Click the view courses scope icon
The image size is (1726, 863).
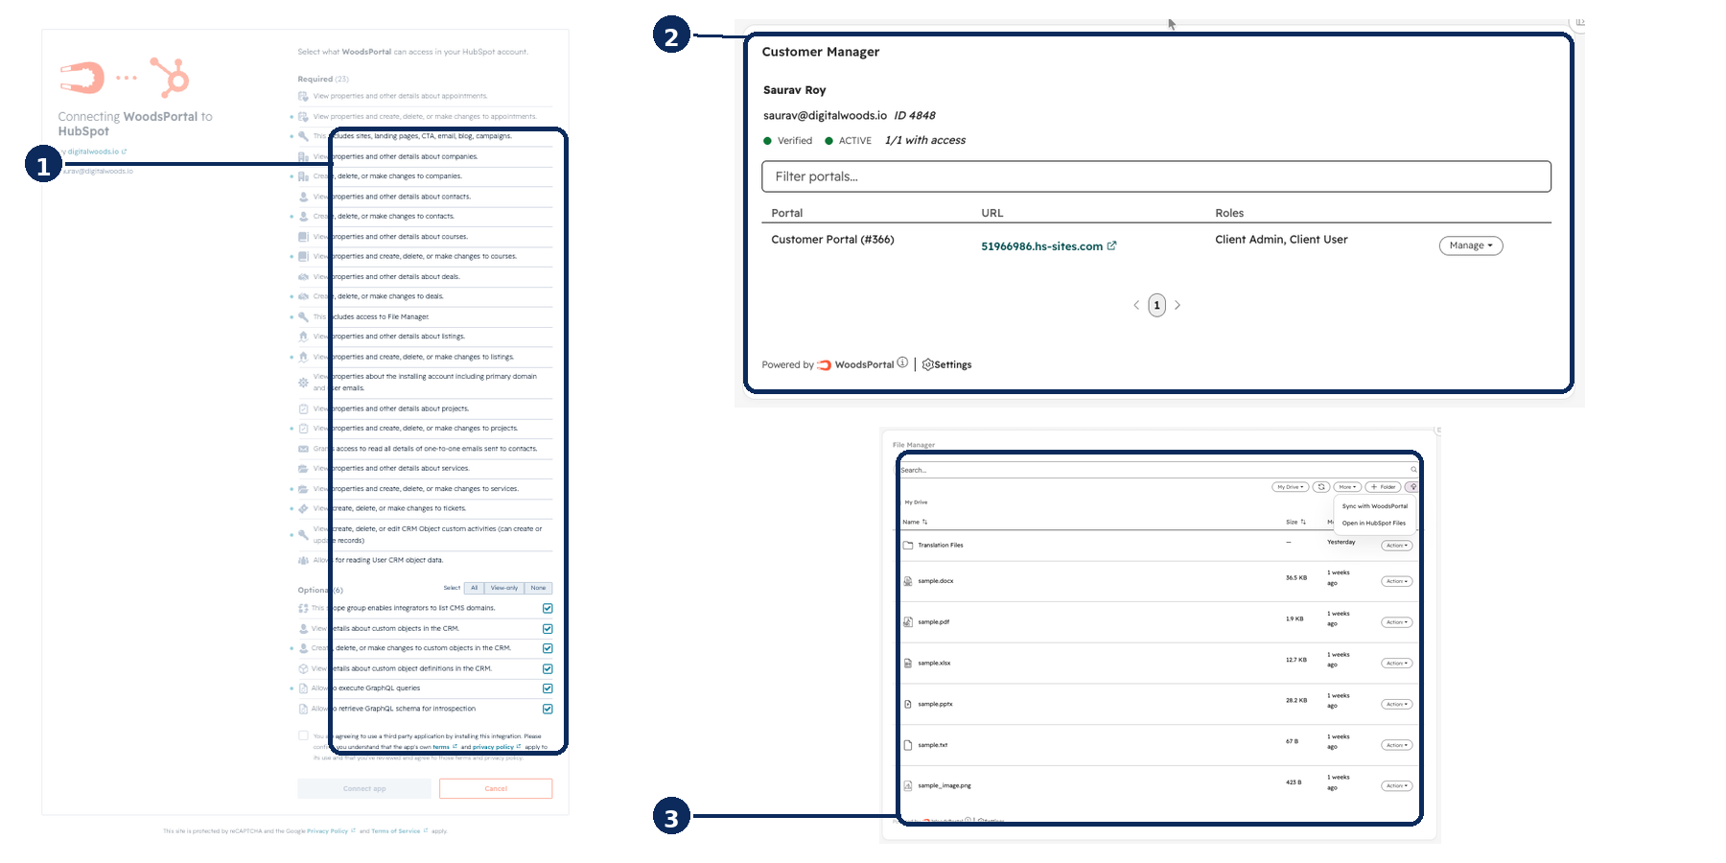303,237
